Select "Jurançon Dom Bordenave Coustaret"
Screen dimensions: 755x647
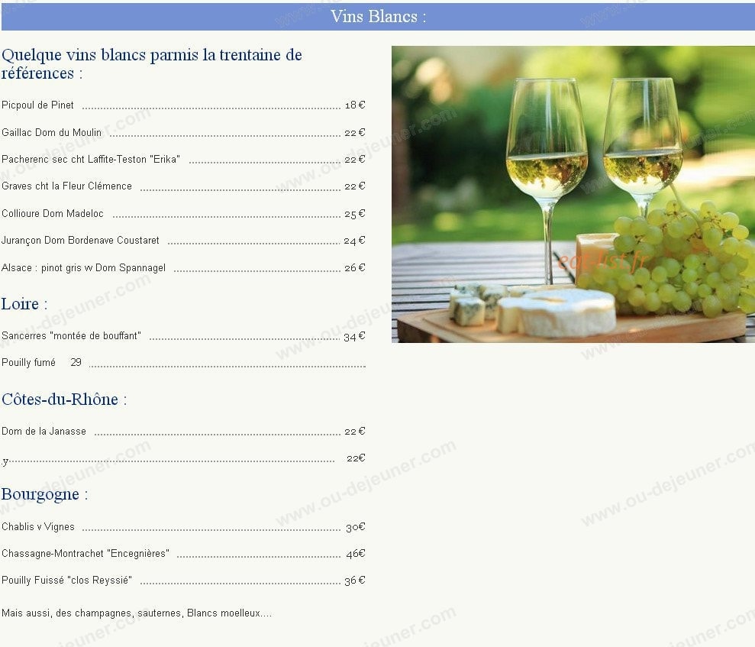(80, 241)
